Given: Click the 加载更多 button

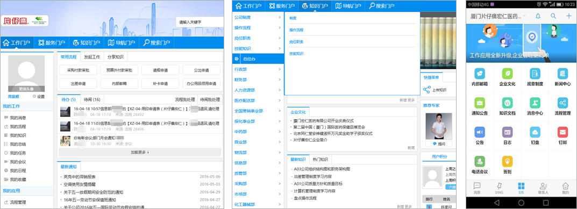Looking at the screenshot, I should tap(140, 152).
